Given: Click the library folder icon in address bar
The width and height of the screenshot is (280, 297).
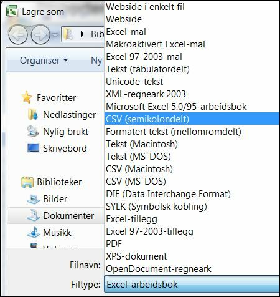Looking at the screenshot, I should pos(68,34).
